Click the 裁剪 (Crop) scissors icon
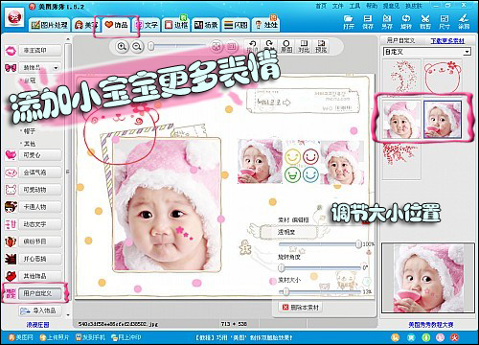Screen dimensions: 479x345 [425, 18]
